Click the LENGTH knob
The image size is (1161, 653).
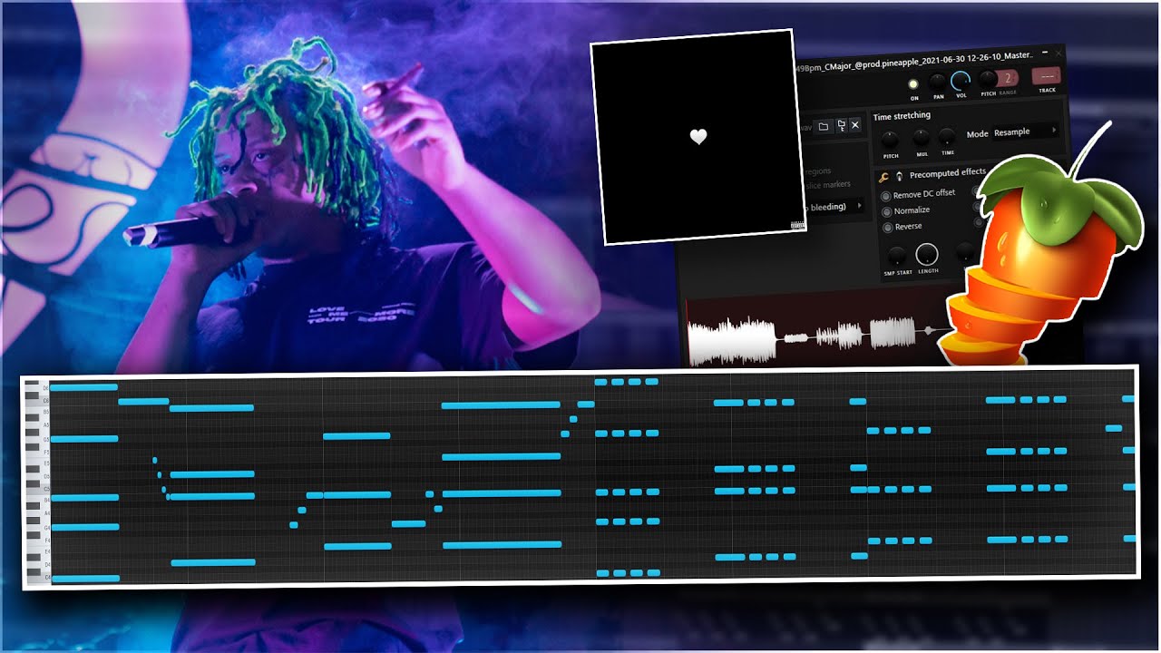pos(927,254)
